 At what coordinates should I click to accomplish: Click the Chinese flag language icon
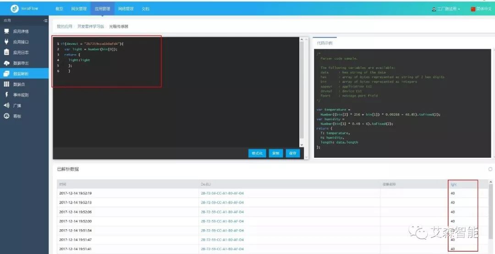coord(473,9)
